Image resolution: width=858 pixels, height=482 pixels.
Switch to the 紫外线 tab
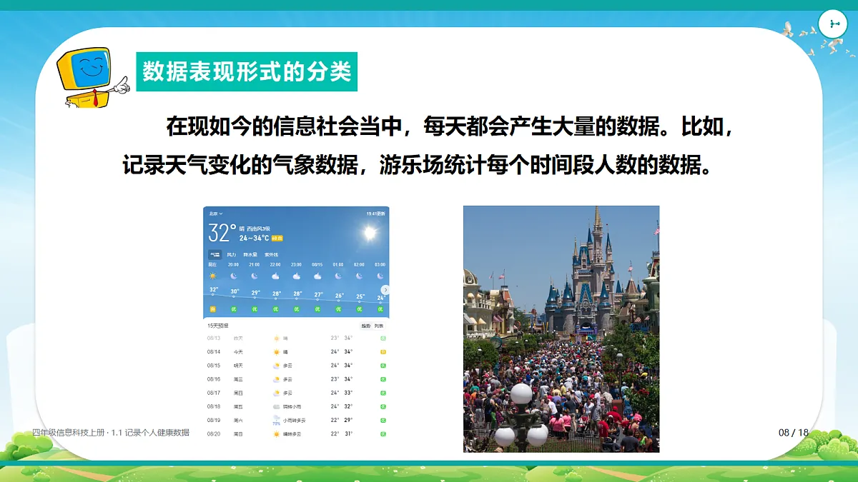coord(272,255)
